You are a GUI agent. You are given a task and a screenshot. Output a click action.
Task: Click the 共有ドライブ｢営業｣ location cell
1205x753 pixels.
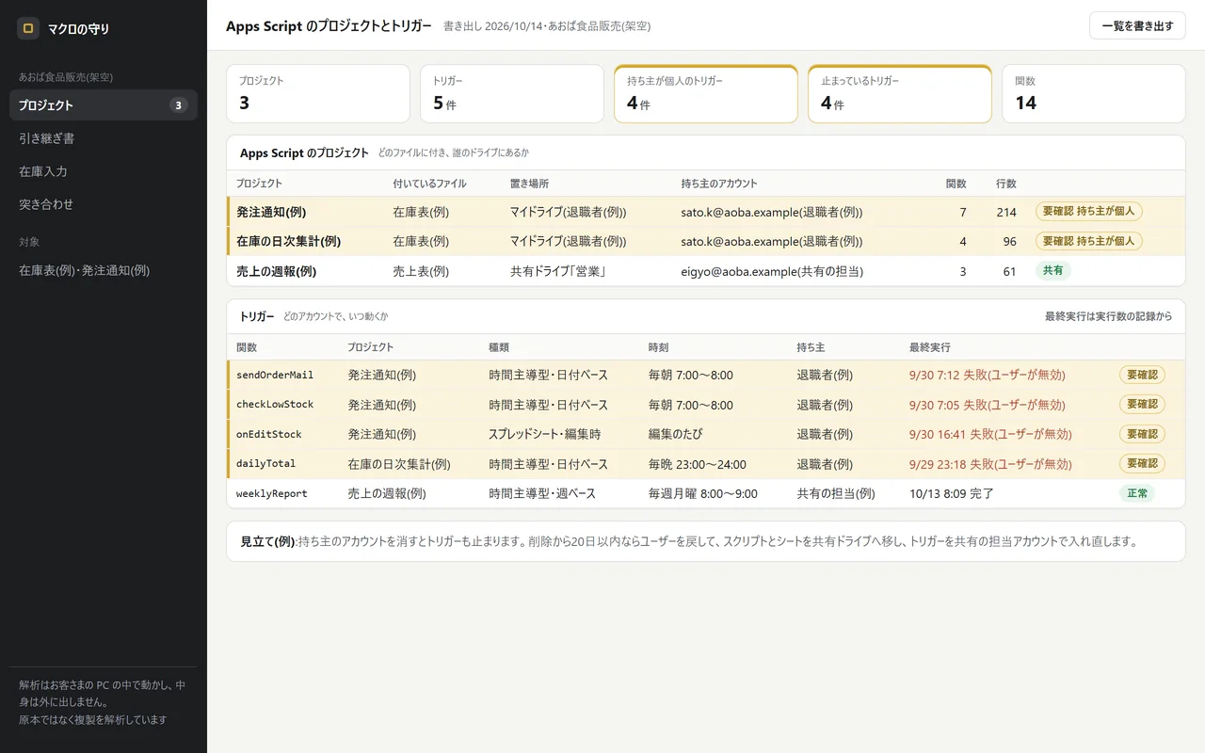556,271
